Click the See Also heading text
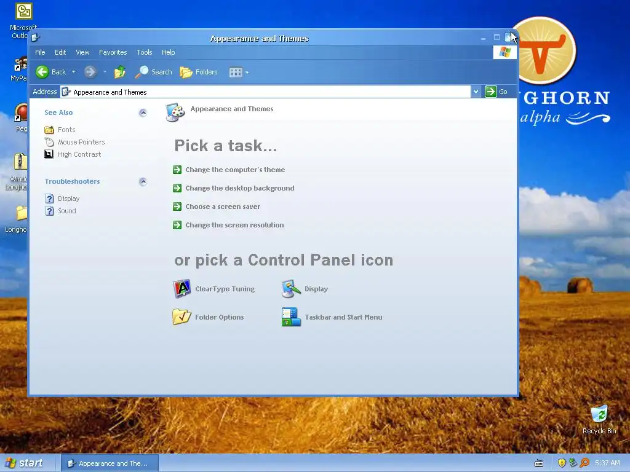Viewport: 630px width, 472px height. tap(58, 113)
